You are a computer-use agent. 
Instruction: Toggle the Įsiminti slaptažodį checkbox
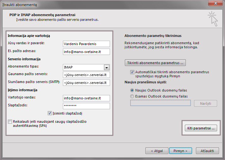[50, 113]
